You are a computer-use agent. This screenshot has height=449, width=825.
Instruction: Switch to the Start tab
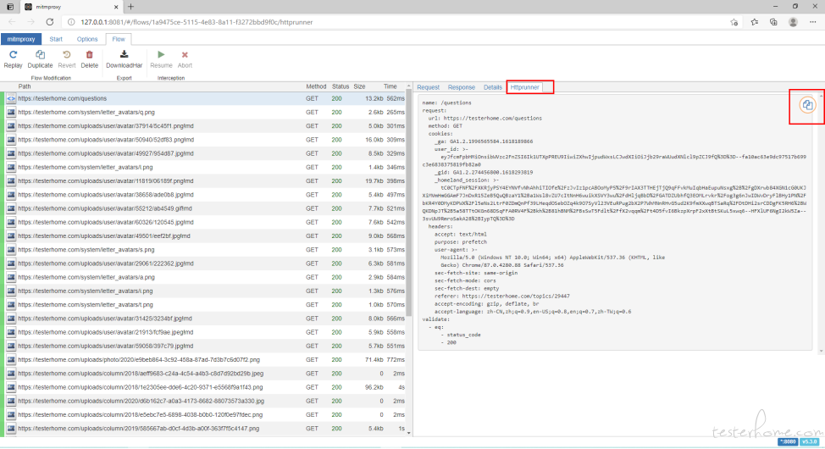point(56,39)
